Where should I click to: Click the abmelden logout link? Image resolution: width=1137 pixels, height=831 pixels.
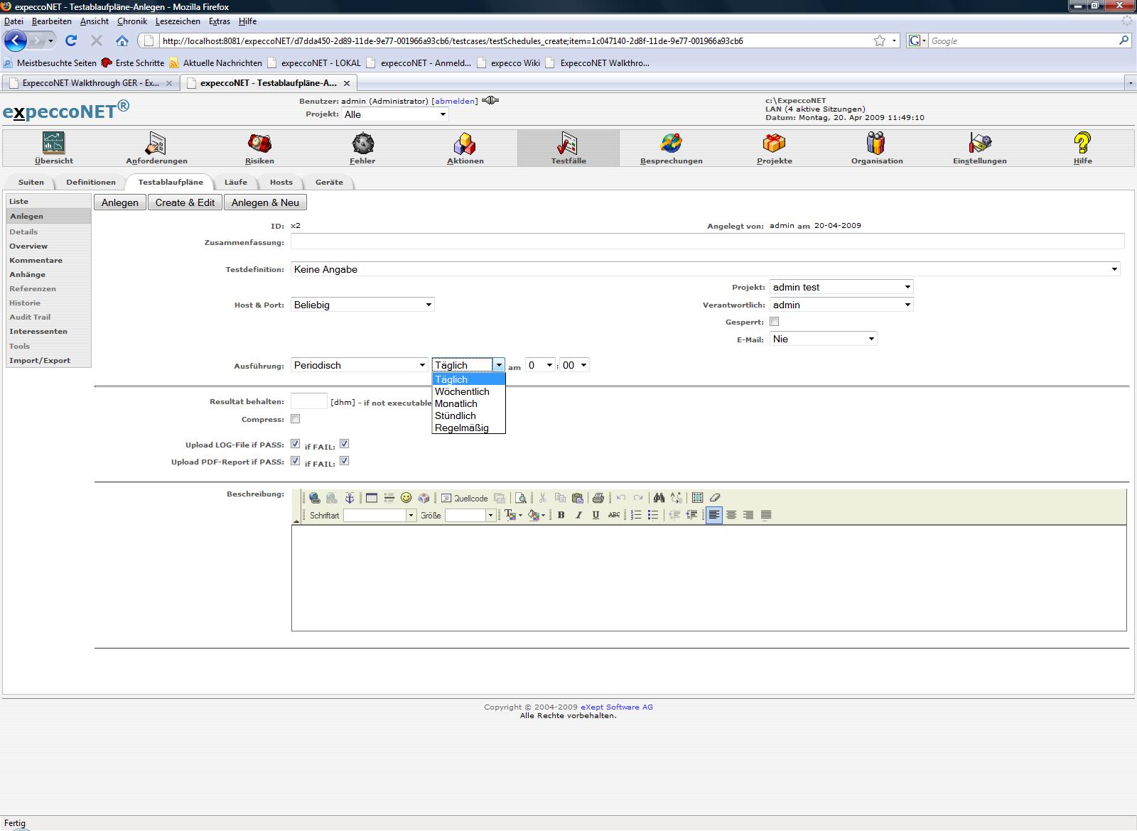point(455,101)
